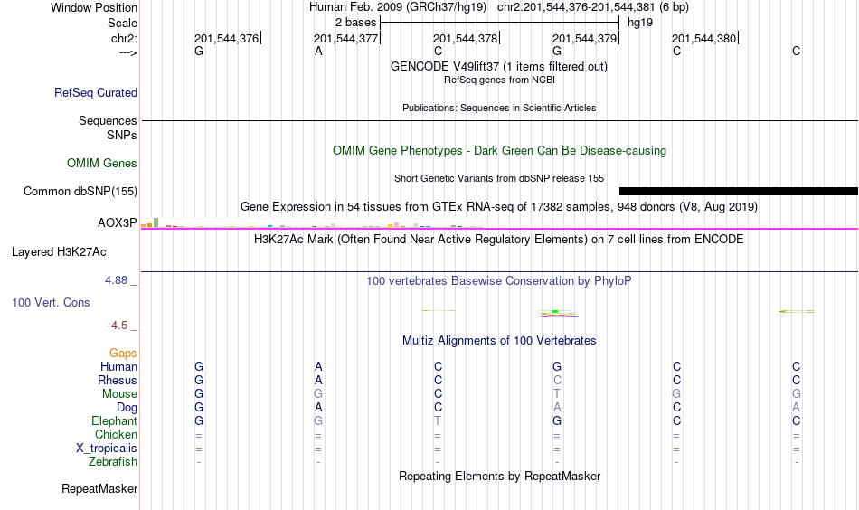Click the GTEx Gene Expression track title
The image size is (859, 510).
tap(499, 206)
